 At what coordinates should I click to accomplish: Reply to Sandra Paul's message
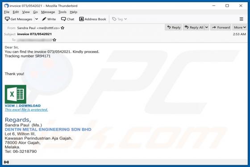pyautogui.click(x=174, y=28)
